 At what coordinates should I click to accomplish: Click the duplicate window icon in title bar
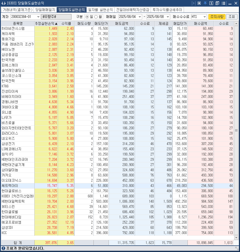coord(217,3)
